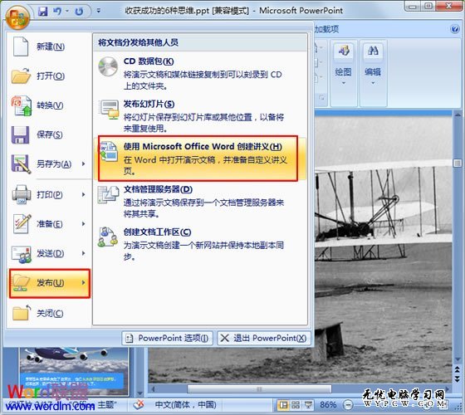Click the airplane slide thumbnail
The image size is (465, 415).
click(74, 371)
